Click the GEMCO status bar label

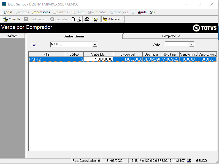201,161
